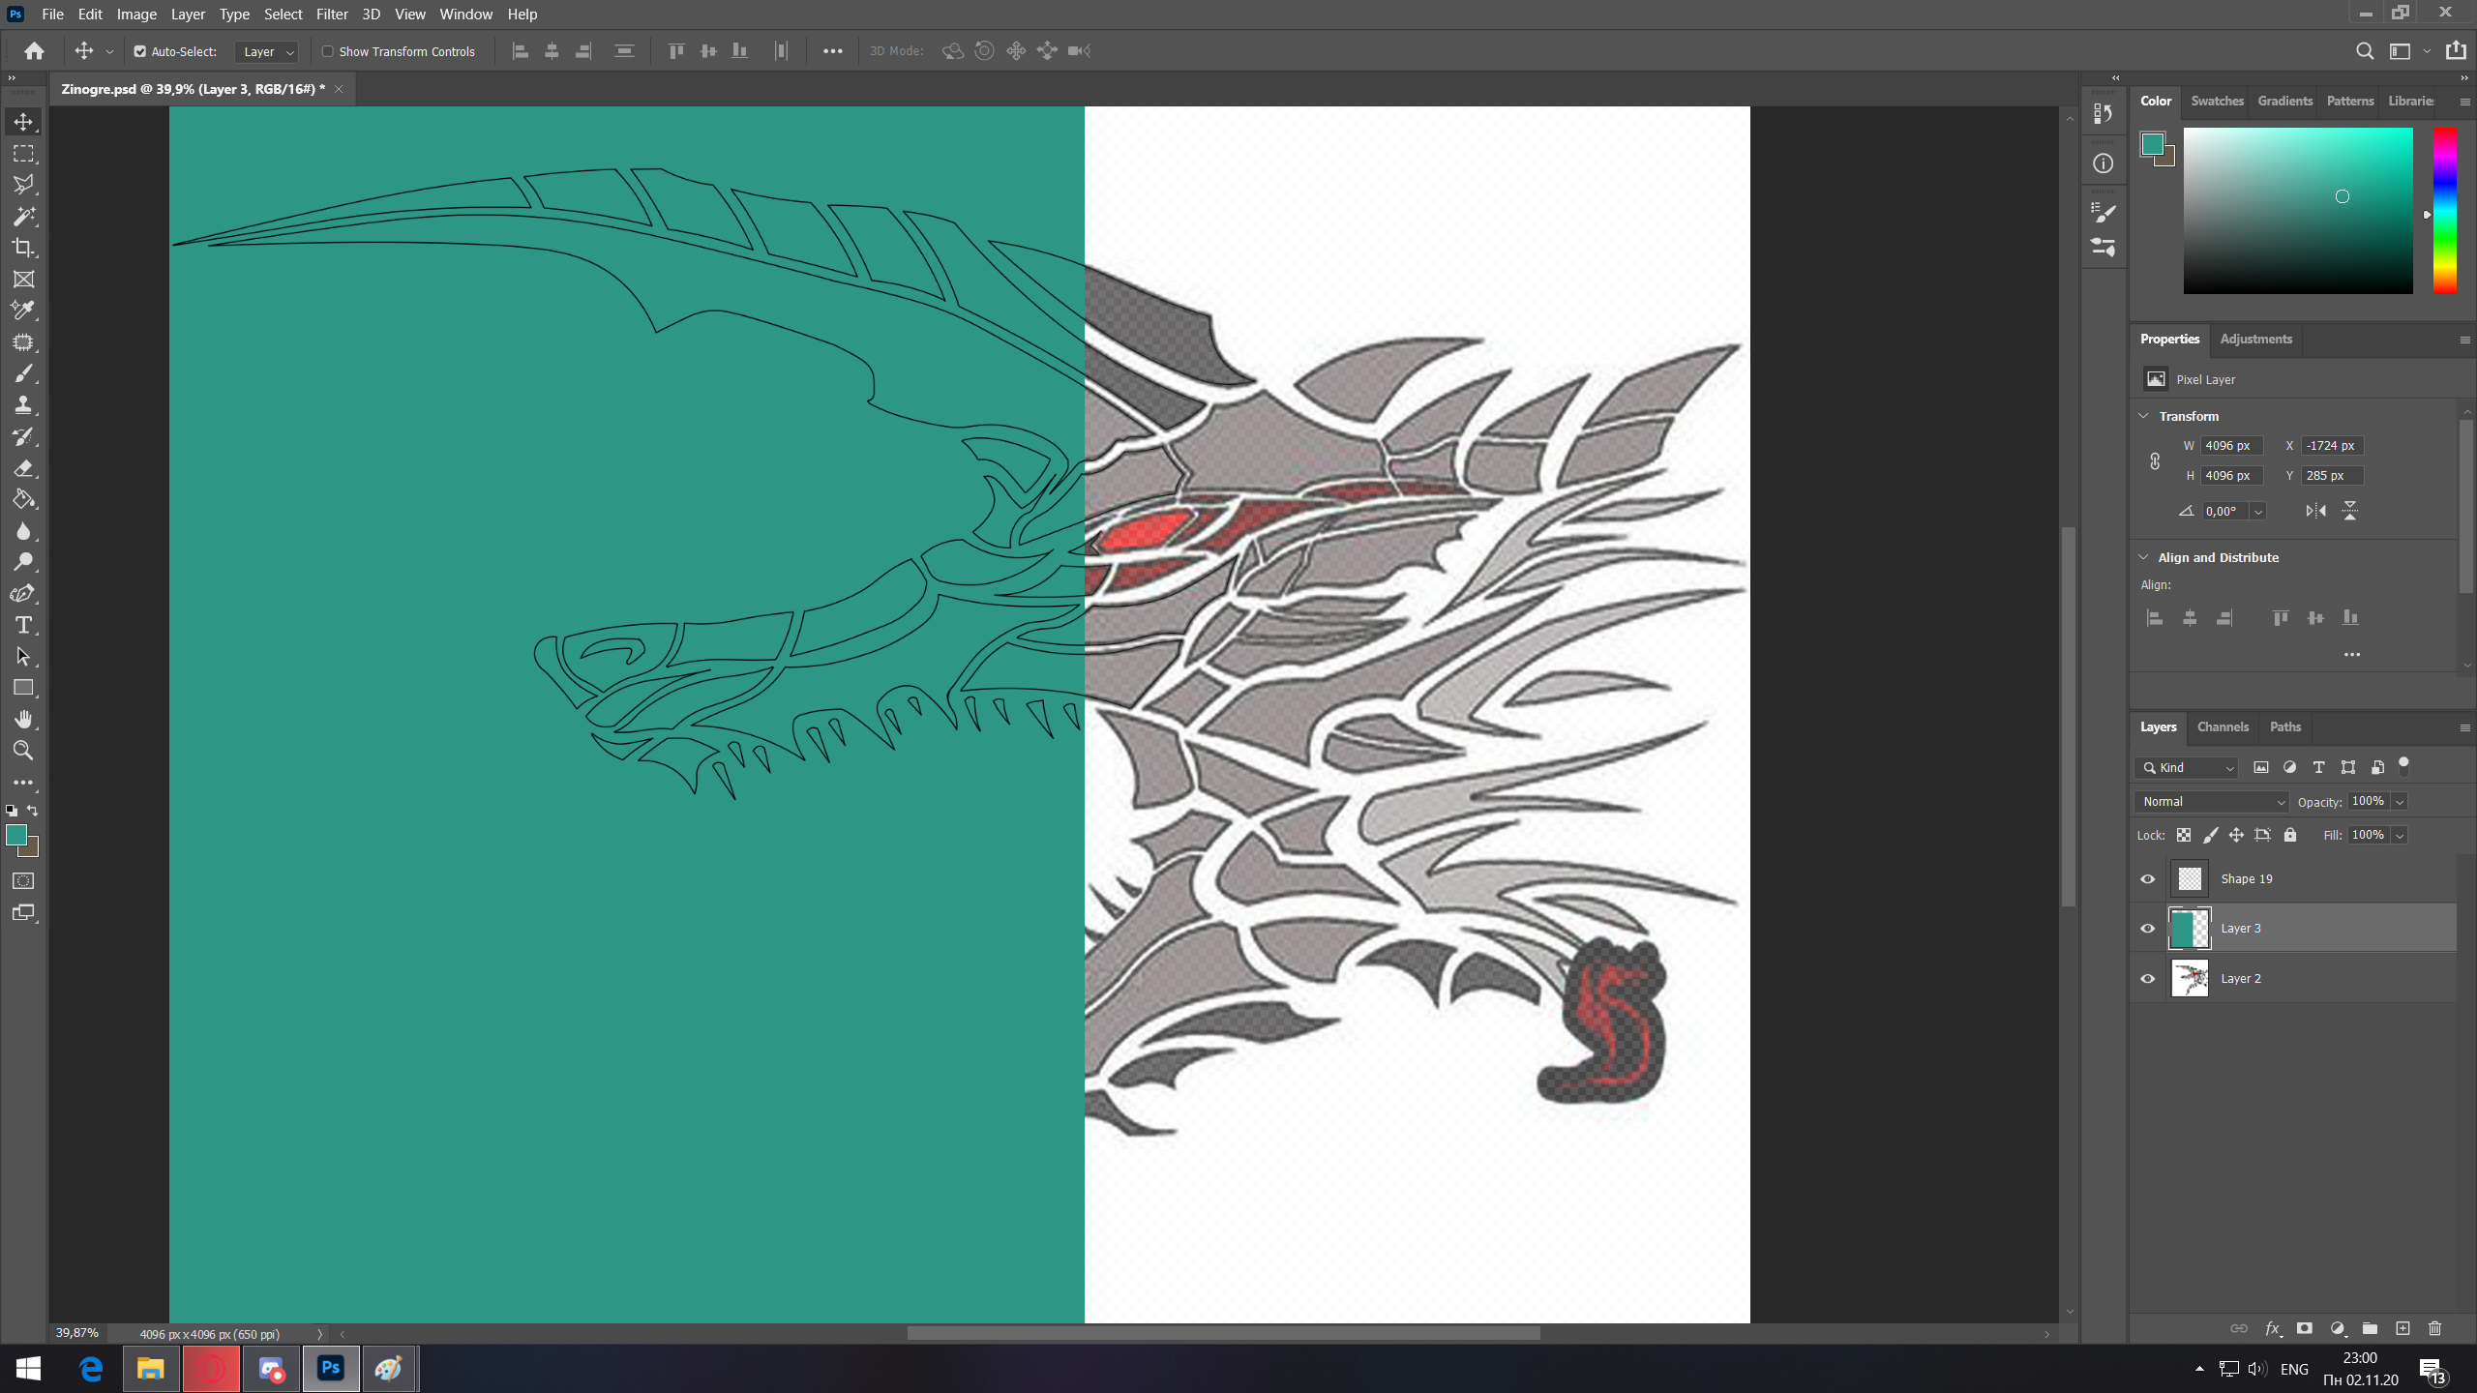Toggle lock all for layer
The image size is (2477, 1393).
tap(2290, 835)
